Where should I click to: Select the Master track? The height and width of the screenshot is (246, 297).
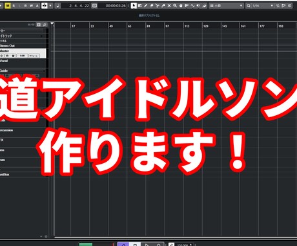coord(23,53)
